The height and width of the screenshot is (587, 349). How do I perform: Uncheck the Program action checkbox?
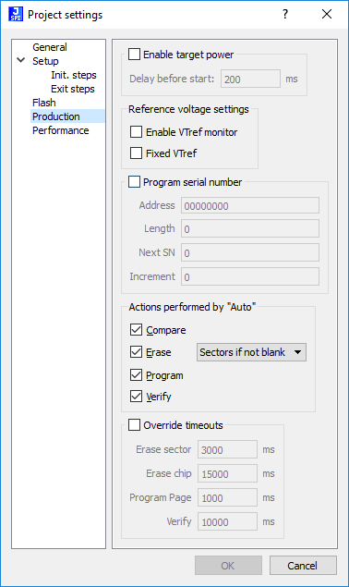136,375
